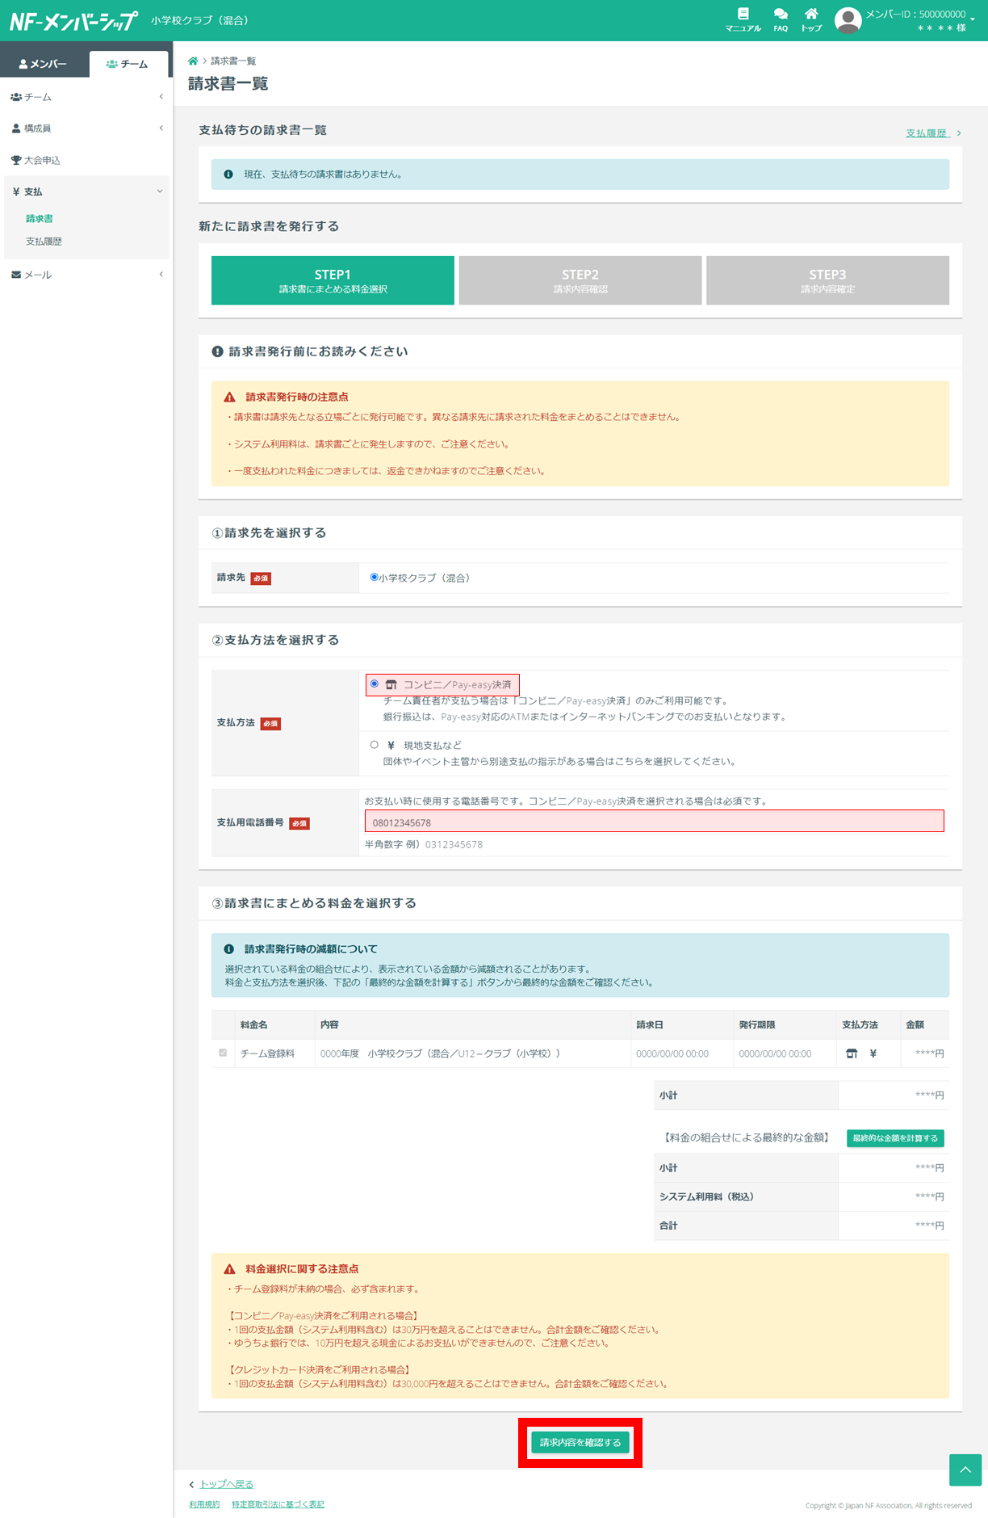Open 特定商取引法に基づく表記 link
988x1518 pixels.
pyautogui.click(x=278, y=1504)
